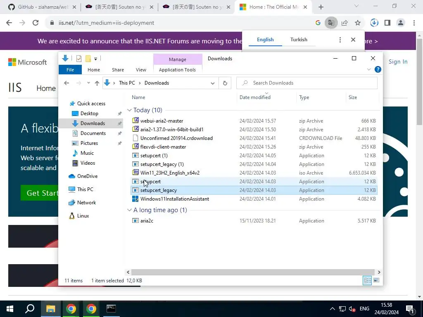Select the Win11_23H2_English_x64v2 iso file

[x=170, y=173]
